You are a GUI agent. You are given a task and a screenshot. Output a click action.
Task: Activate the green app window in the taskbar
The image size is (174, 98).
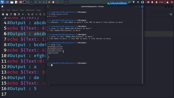pos(62,2)
